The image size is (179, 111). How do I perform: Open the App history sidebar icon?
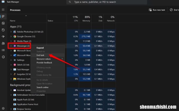tap(3, 30)
